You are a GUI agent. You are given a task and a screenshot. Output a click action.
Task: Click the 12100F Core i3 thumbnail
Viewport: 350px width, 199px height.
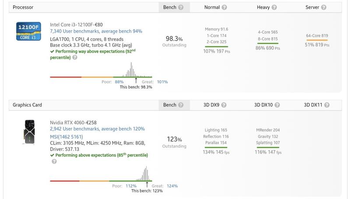pyautogui.click(x=29, y=31)
